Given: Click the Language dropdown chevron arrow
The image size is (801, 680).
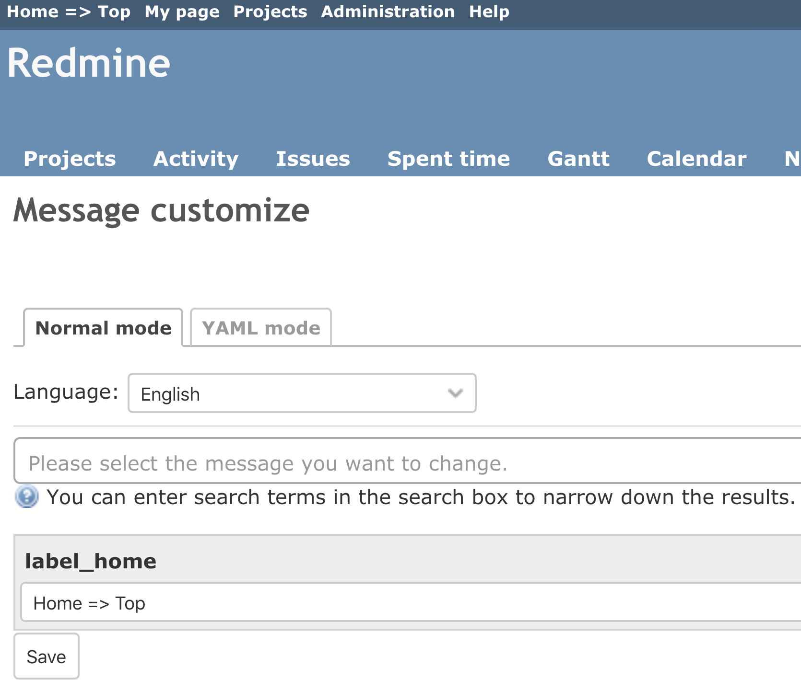Looking at the screenshot, I should pyautogui.click(x=455, y=393).
